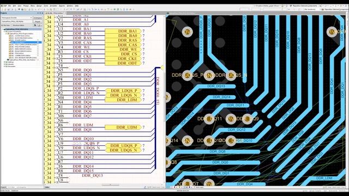The height and width of the screenshot is (196, 349).
Task: Select the horizontal DDR_DQ8 track in PCB
Action: point(217,151)
